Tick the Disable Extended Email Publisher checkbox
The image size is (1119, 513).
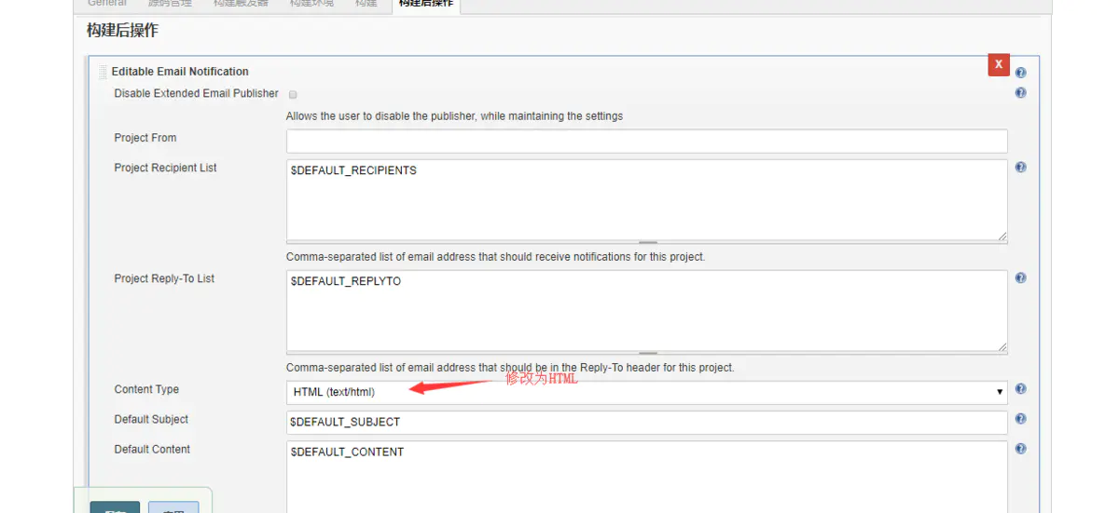[293, 94]
